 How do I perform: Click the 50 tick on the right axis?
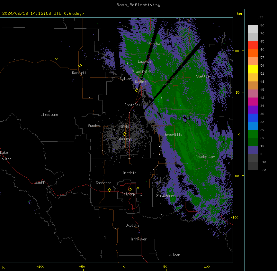click(237, 92)
